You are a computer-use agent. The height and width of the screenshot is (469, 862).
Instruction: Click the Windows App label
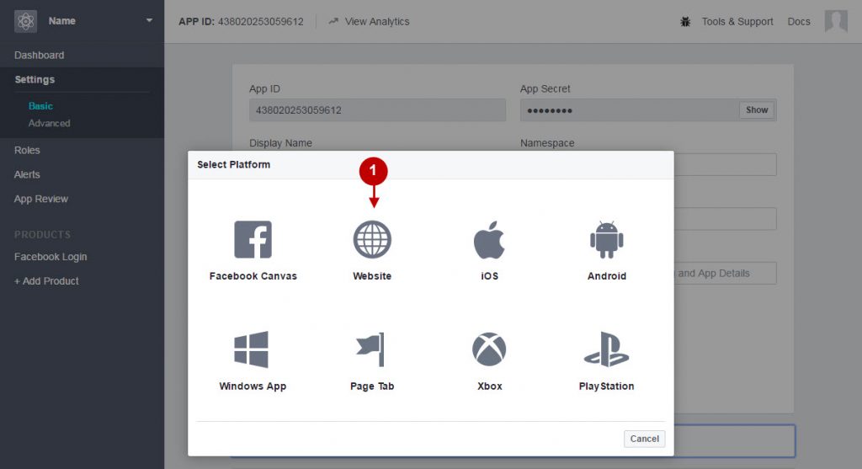click(x=253, y=386)
